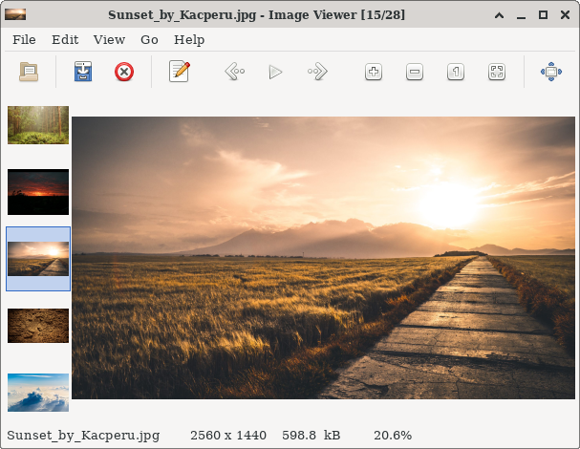Open the Edit menu
Viewport: 580px width, 449px height.
(x=65, y=39)
